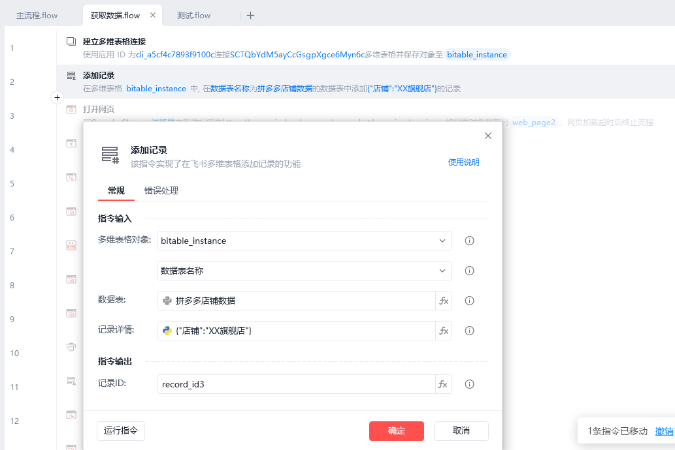
Task: Click the web_page2 variable in step 3
Action: pyautogui.click(x=534, y=123)
